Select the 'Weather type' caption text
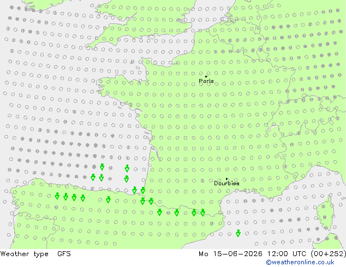346x267 pixels. pos(24,254)
